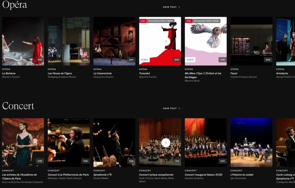Click composer name Gioacchino Rossini
Viewport: 295px width, 188px height.
[103, 77]
